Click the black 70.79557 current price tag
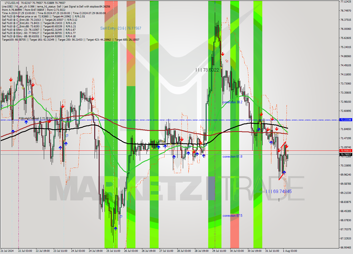Screen dimensions: 353x254 pyautogui.click(x=346, y=155)
